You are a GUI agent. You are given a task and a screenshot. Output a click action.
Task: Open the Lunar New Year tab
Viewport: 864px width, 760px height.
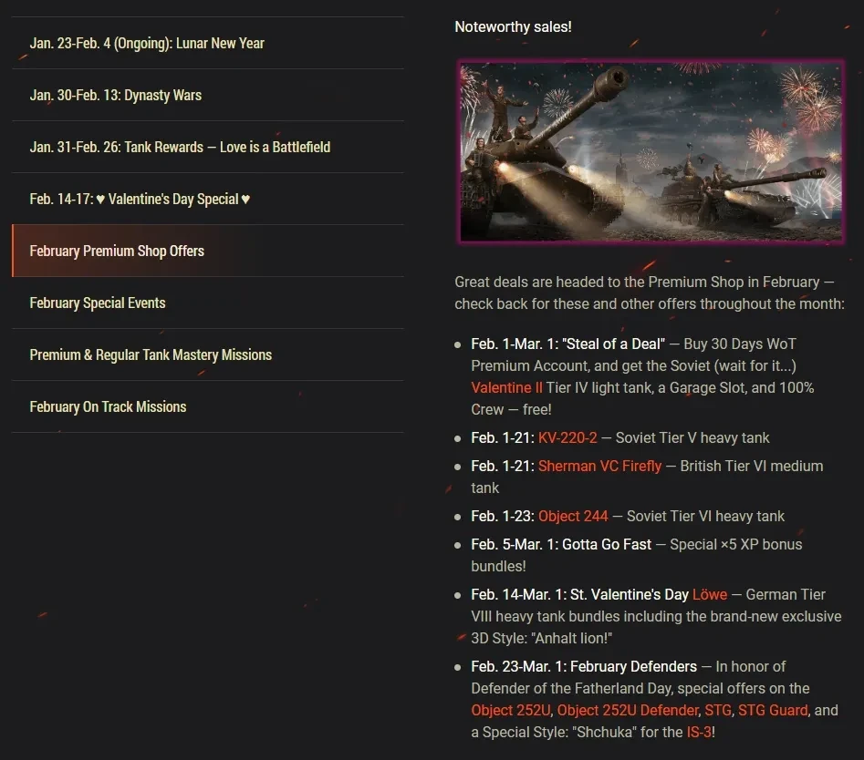(147, 43)
